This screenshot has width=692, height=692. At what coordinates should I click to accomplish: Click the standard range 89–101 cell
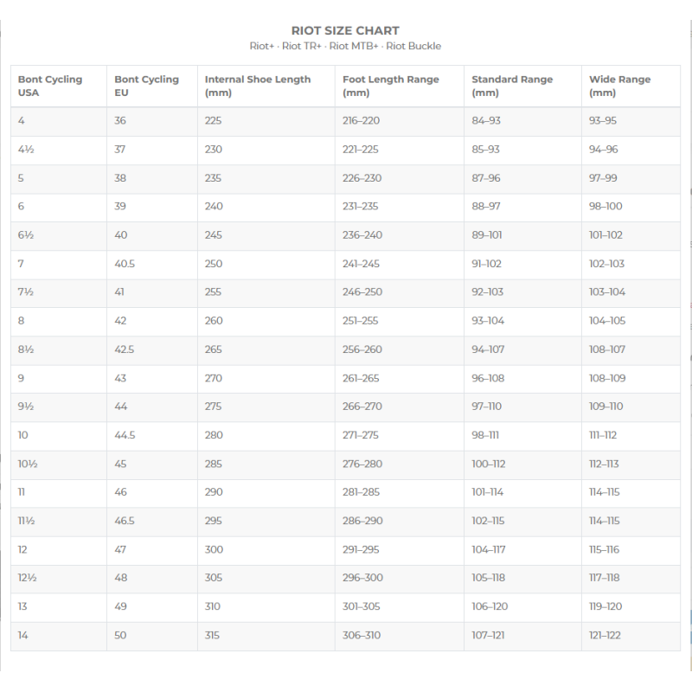point(487,235)
